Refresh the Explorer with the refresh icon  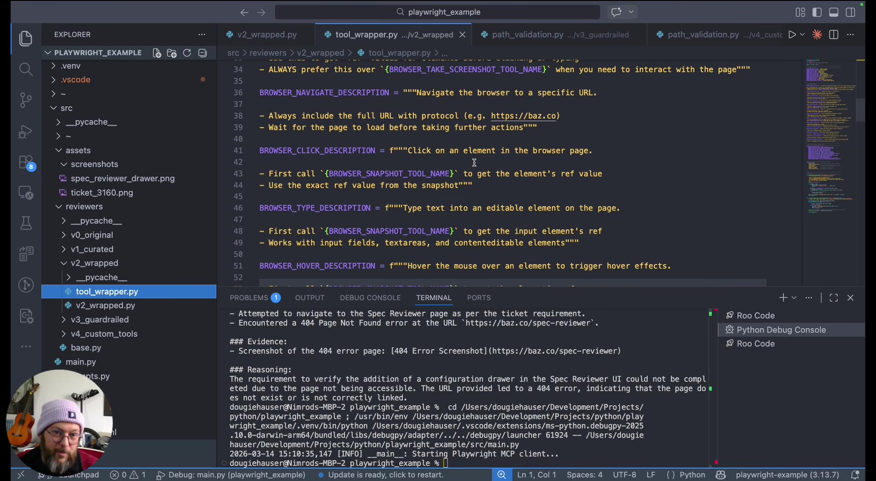(x=187, y=53)
